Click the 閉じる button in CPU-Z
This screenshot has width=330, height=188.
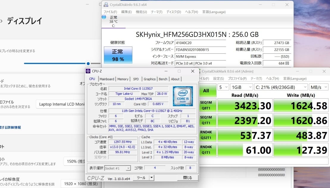(x=188, y=178)
